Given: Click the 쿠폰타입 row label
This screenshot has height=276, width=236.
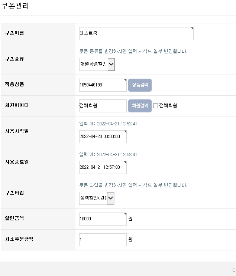Looking at the screenshot, I should [x=14, y=193].
